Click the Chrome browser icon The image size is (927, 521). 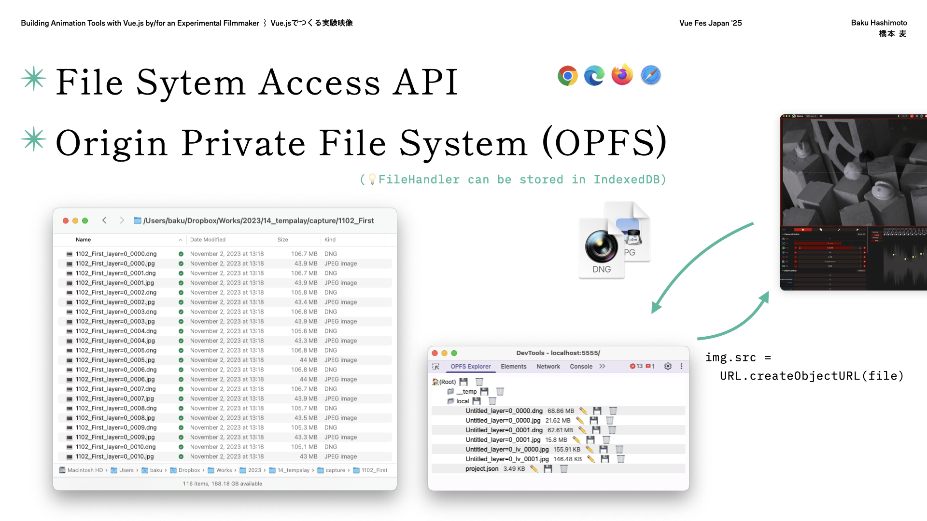point(568,76)
